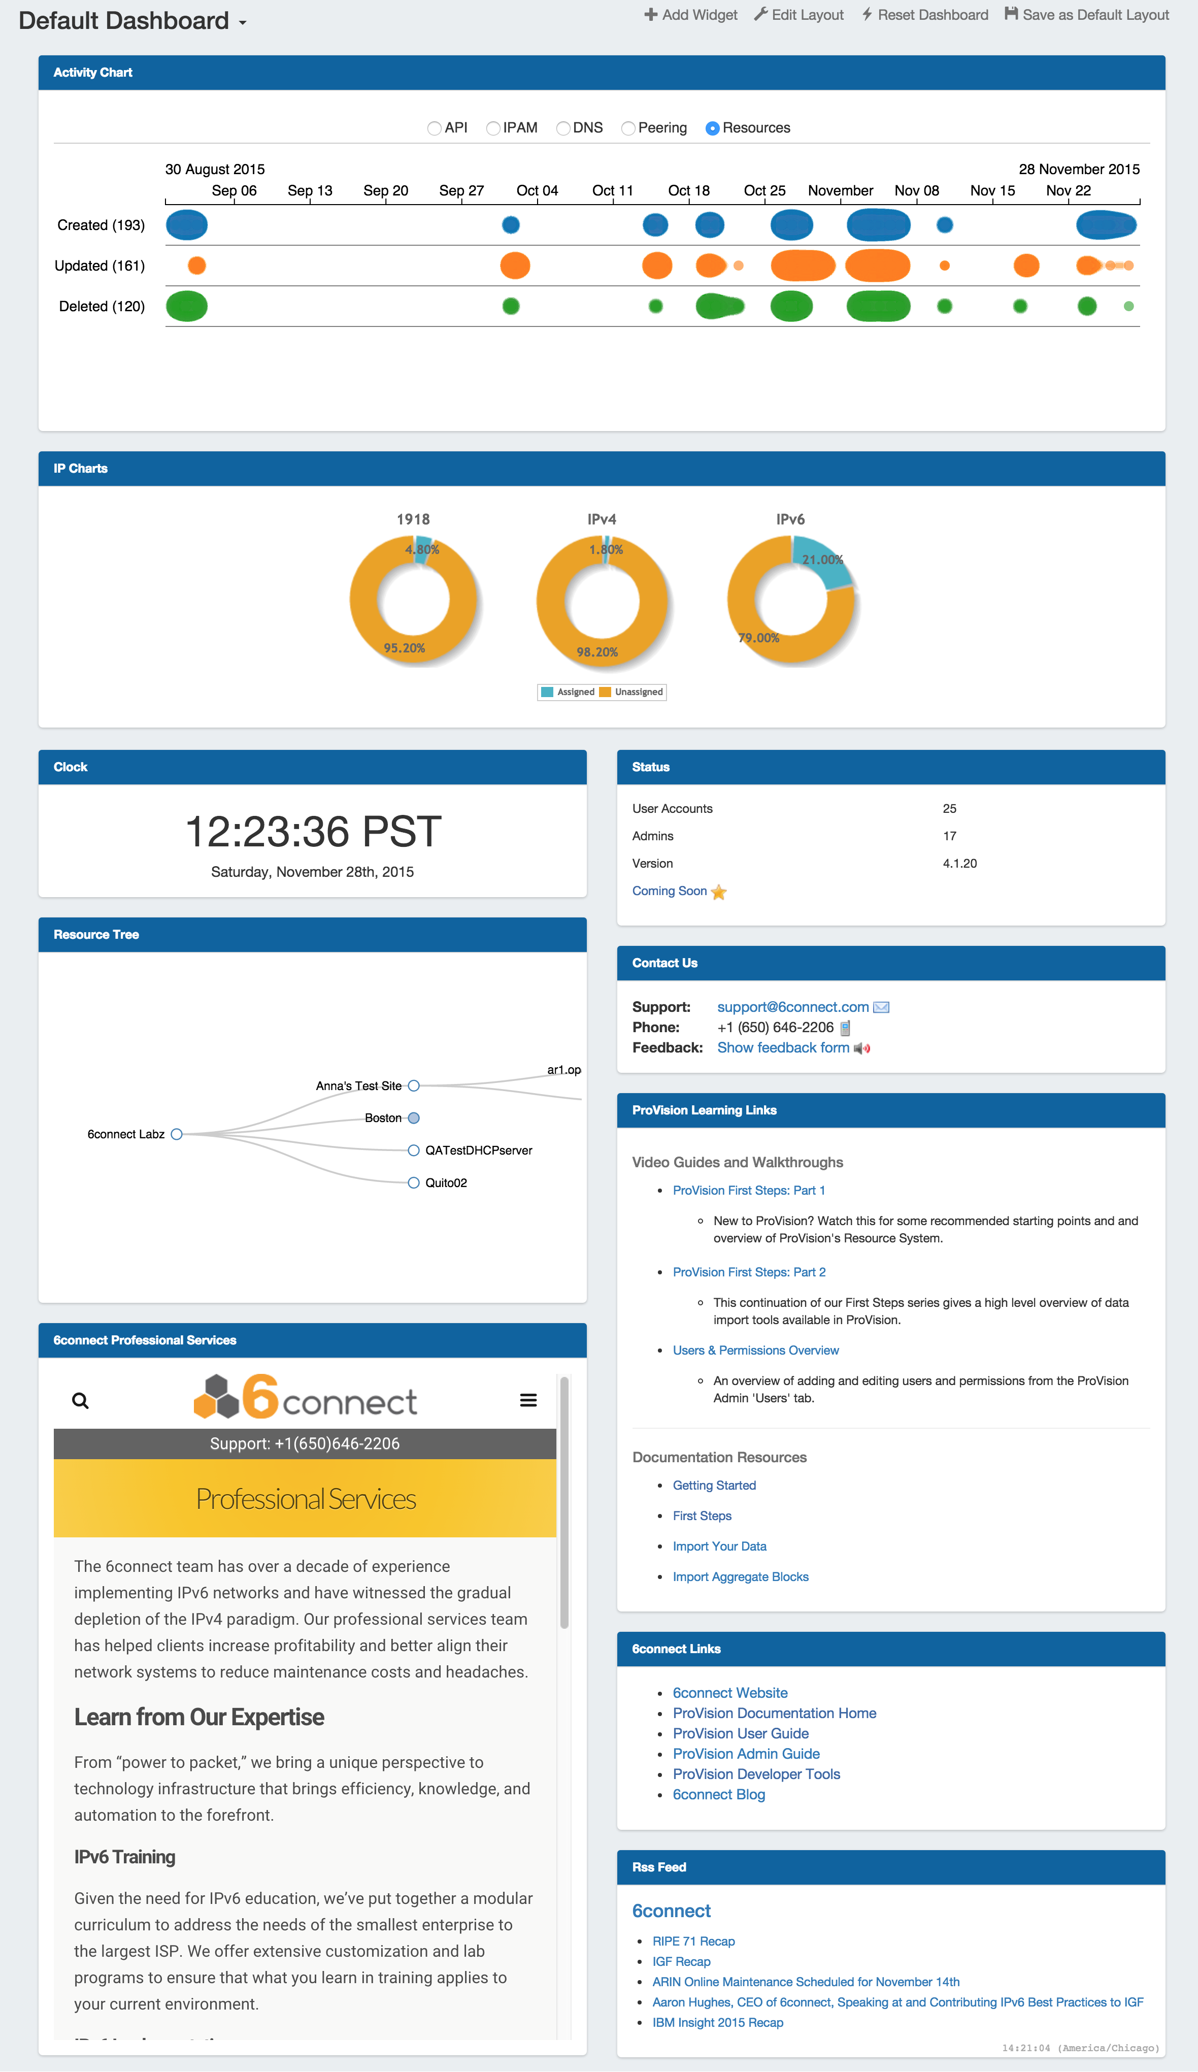
Task: Click the Add Widget plus icon
Action: [650, 14]
